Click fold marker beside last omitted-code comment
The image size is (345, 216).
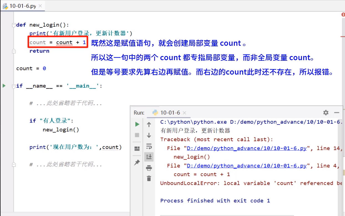[x=14, y=165]
